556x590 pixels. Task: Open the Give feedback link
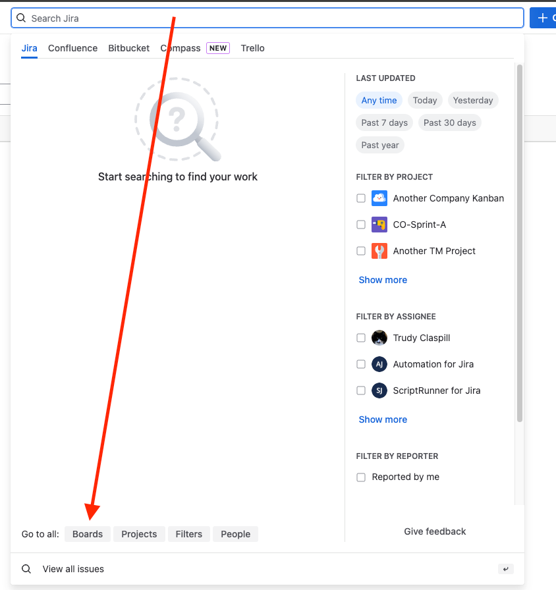pyautogui.click(x=435, y=531)
